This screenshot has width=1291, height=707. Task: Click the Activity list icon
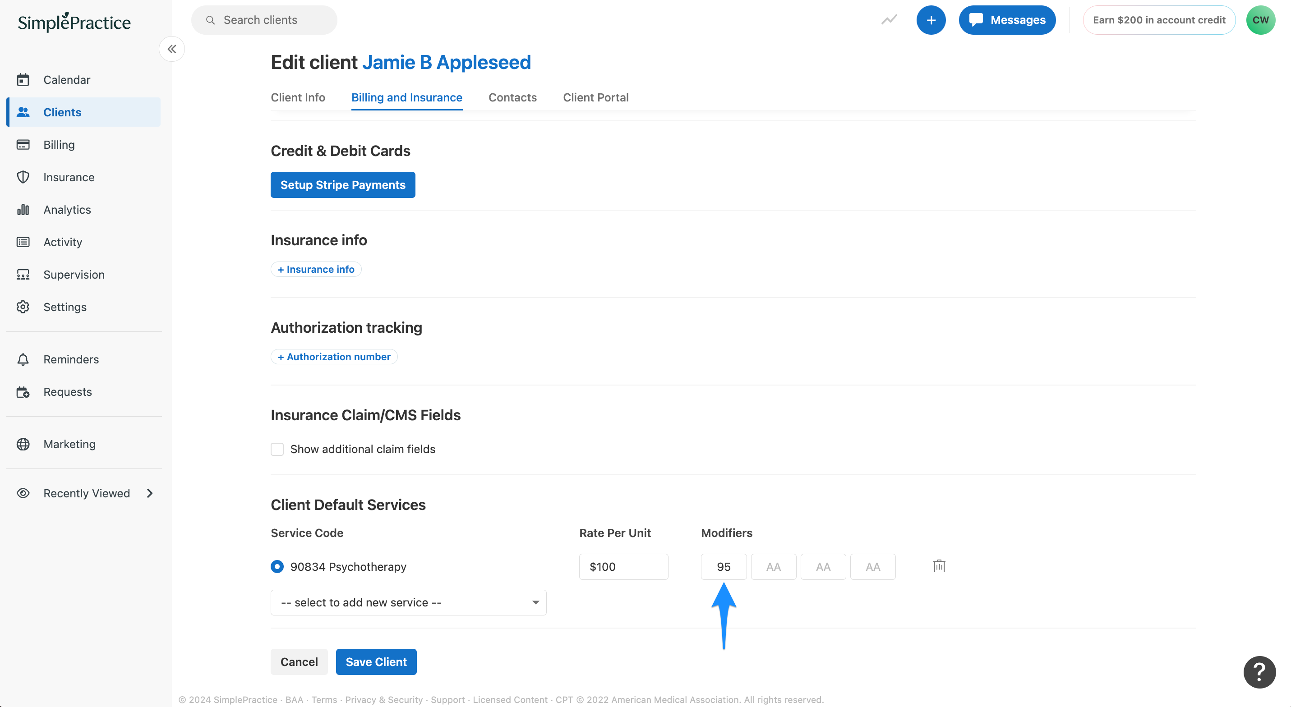point(23,242)
